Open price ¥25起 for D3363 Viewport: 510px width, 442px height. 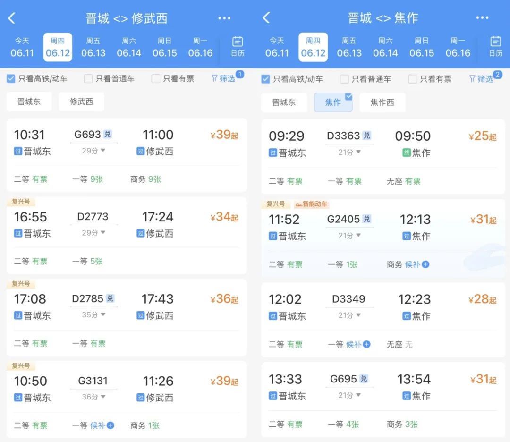tap(483, 136)
